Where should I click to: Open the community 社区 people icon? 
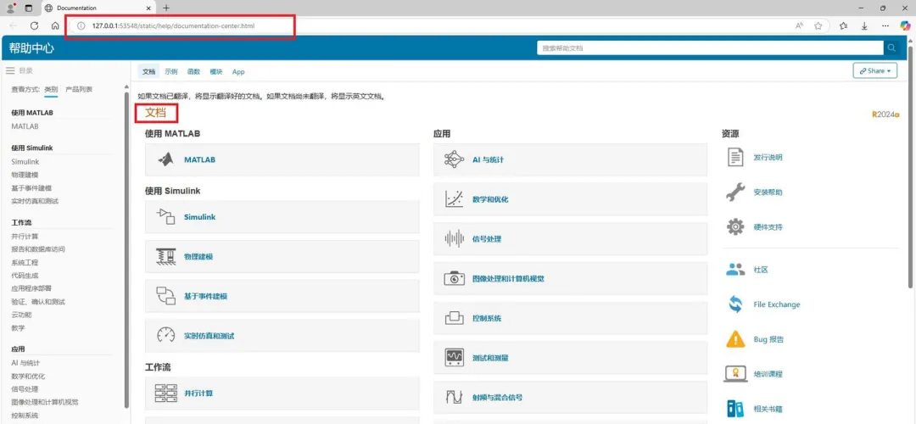pyautogui.click(x=735, y=270)
